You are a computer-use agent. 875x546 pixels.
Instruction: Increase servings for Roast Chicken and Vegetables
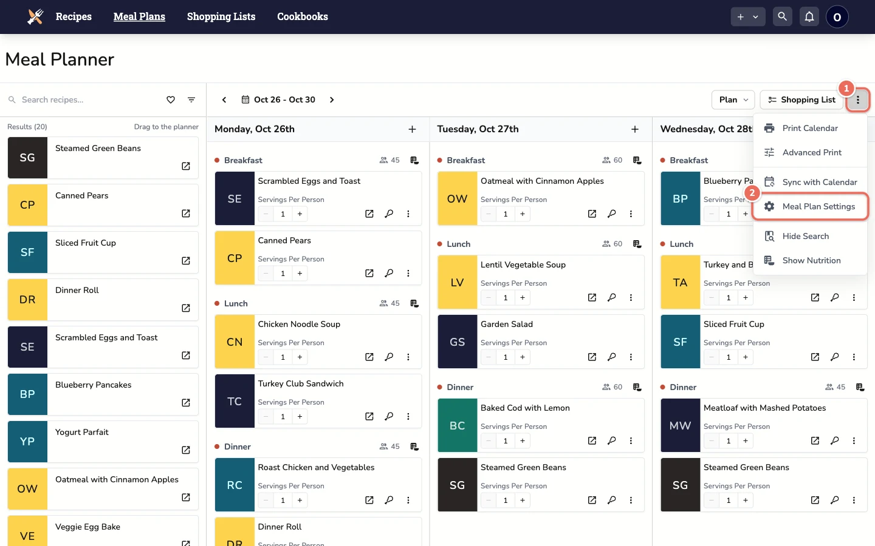click(300, 500)
